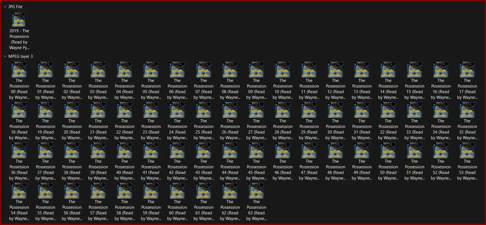Select The Possession 54 track icon
The width and height of the screenshot is (486, 225).
coord(19,191)
